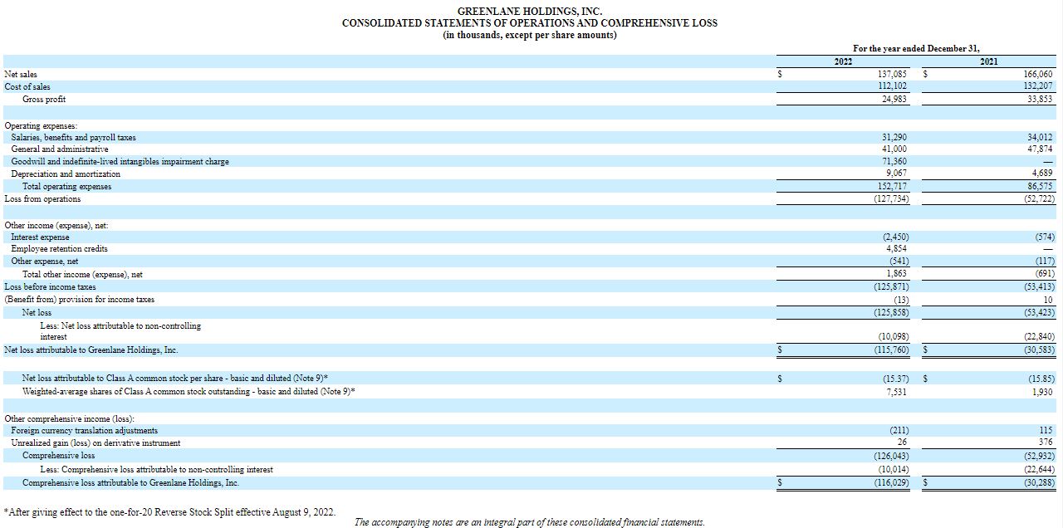Select the Loss from operations label

(x=42, y=199)
